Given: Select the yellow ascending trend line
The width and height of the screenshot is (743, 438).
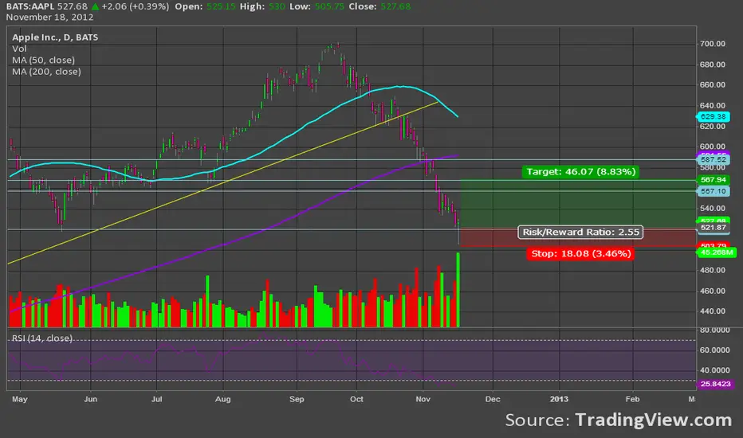Looking at the screenshot, I should pos(222,183).
